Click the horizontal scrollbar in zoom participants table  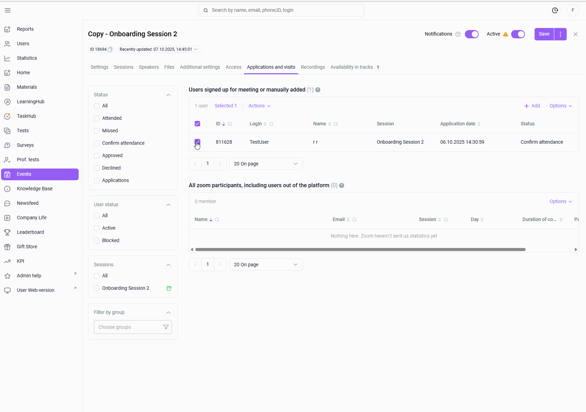point(360,249)
